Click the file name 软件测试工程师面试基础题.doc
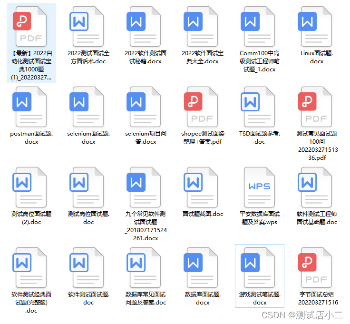This screenshot has width=350, height=324. (317, 218)
